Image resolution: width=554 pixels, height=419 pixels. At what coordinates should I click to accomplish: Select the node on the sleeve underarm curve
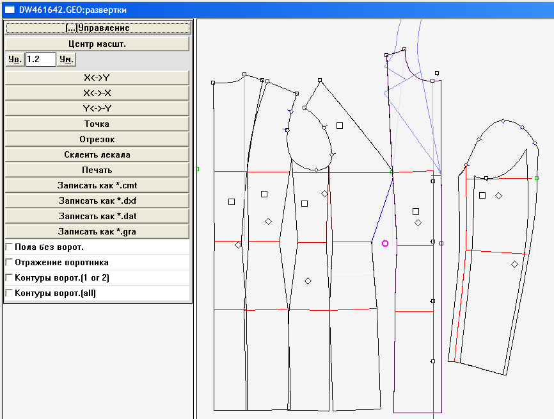(x=486, y=178)
